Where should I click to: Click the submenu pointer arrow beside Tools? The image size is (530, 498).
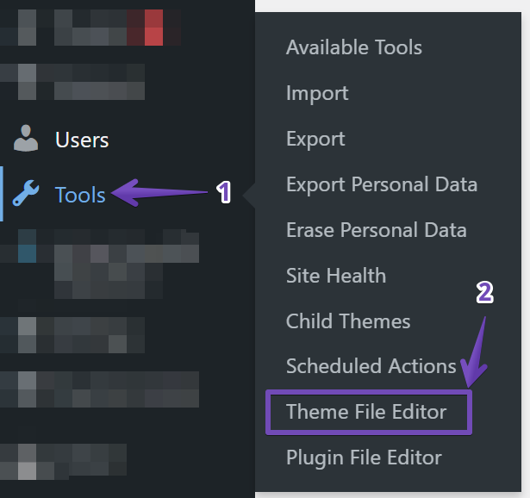(249, 195)
